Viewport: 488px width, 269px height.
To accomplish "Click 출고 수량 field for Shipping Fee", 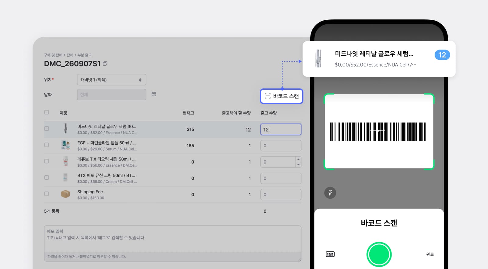I will pos(281,195).
